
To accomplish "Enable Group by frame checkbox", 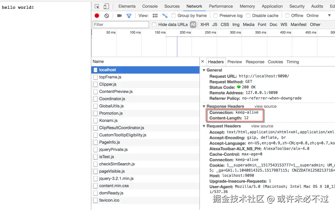I will click(174, 16).
